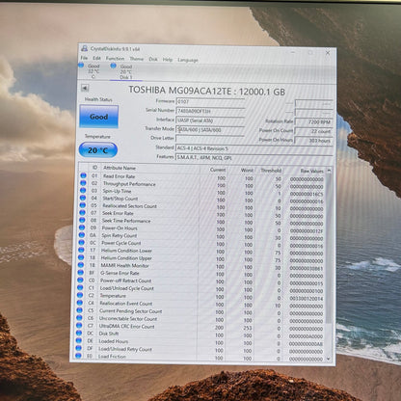Screen dimensions: 401x401
Task: Click the status icon for Reallocation Event Count
Action: (x=80, y=303)
